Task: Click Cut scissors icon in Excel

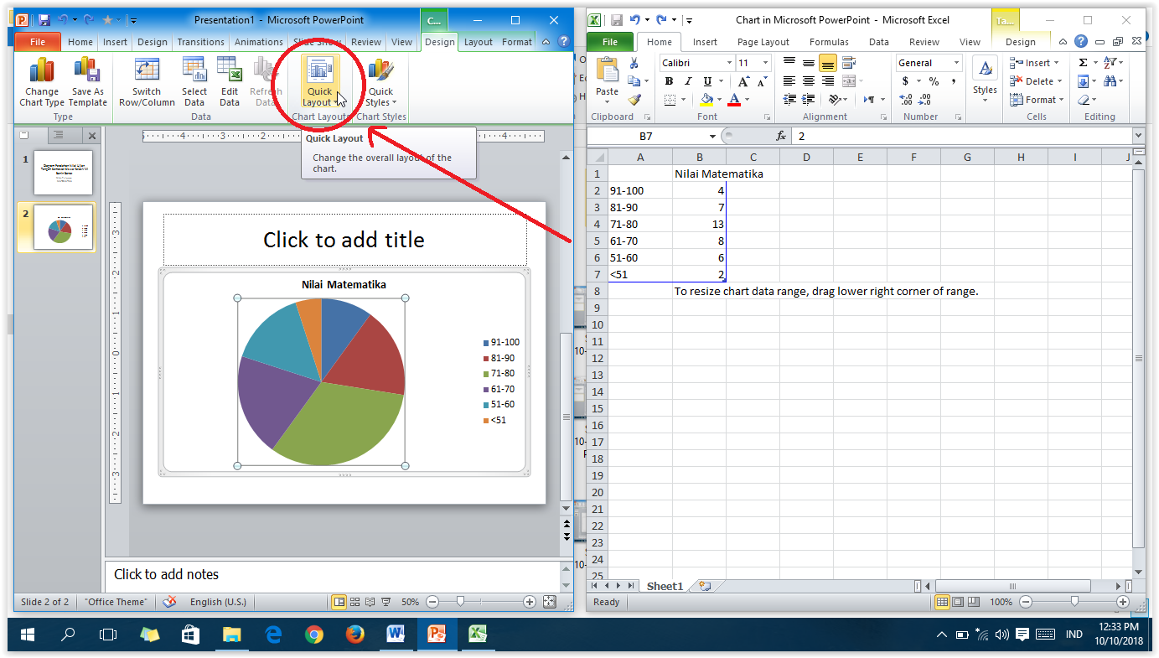Action: coord(634,63)
